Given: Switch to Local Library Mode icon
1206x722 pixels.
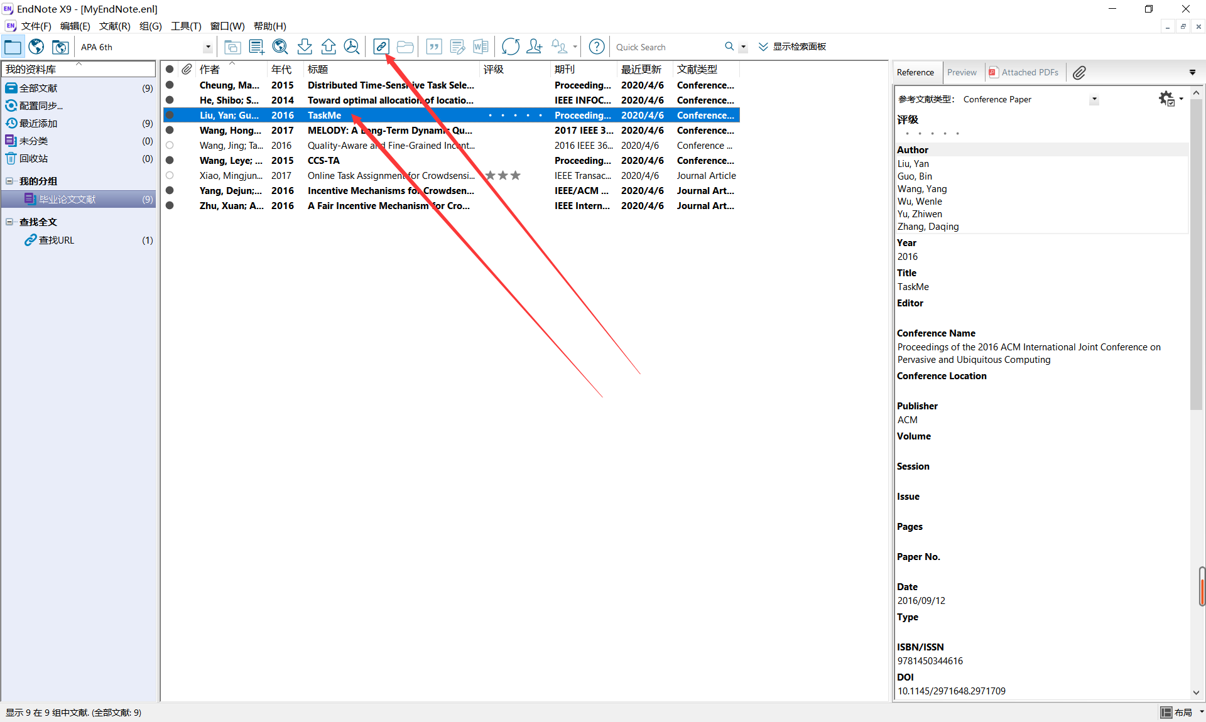Looking at the screenshot, I should [13, 46].
